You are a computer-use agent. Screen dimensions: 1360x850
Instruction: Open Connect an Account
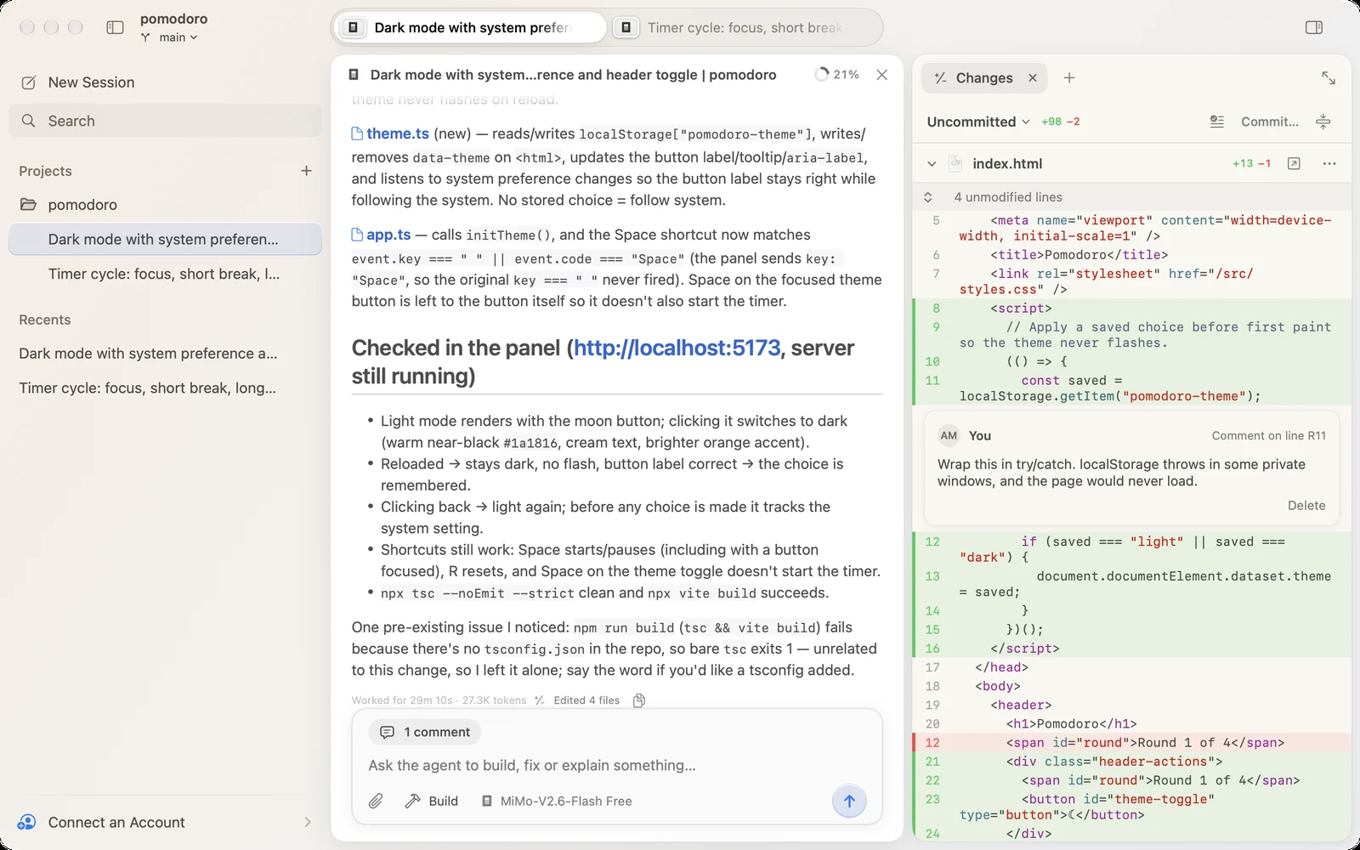click(165, 822)
